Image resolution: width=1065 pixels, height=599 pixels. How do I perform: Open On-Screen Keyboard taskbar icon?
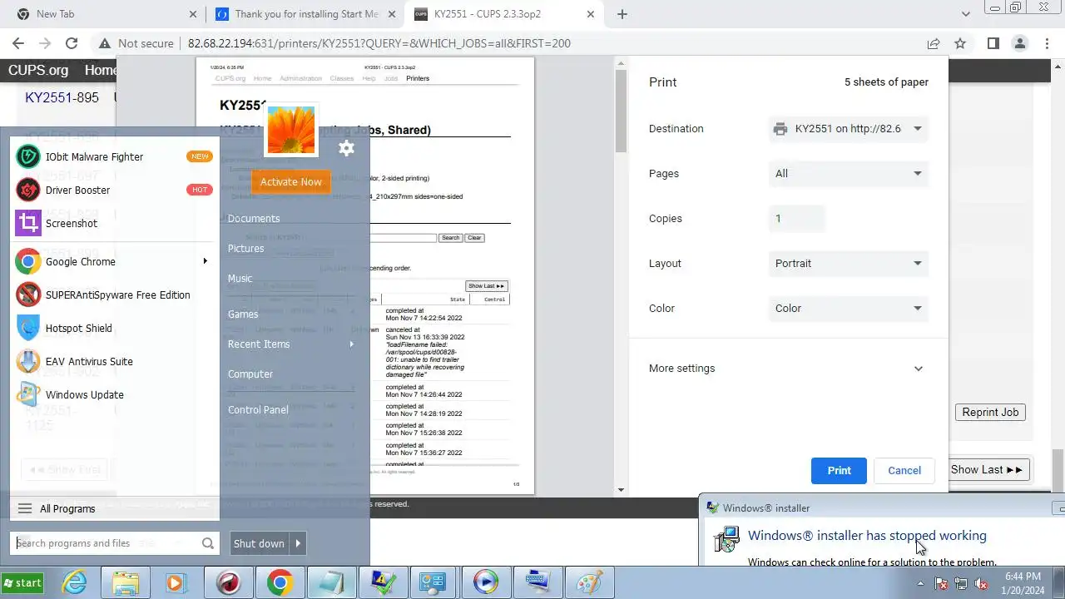pos(537,582)
